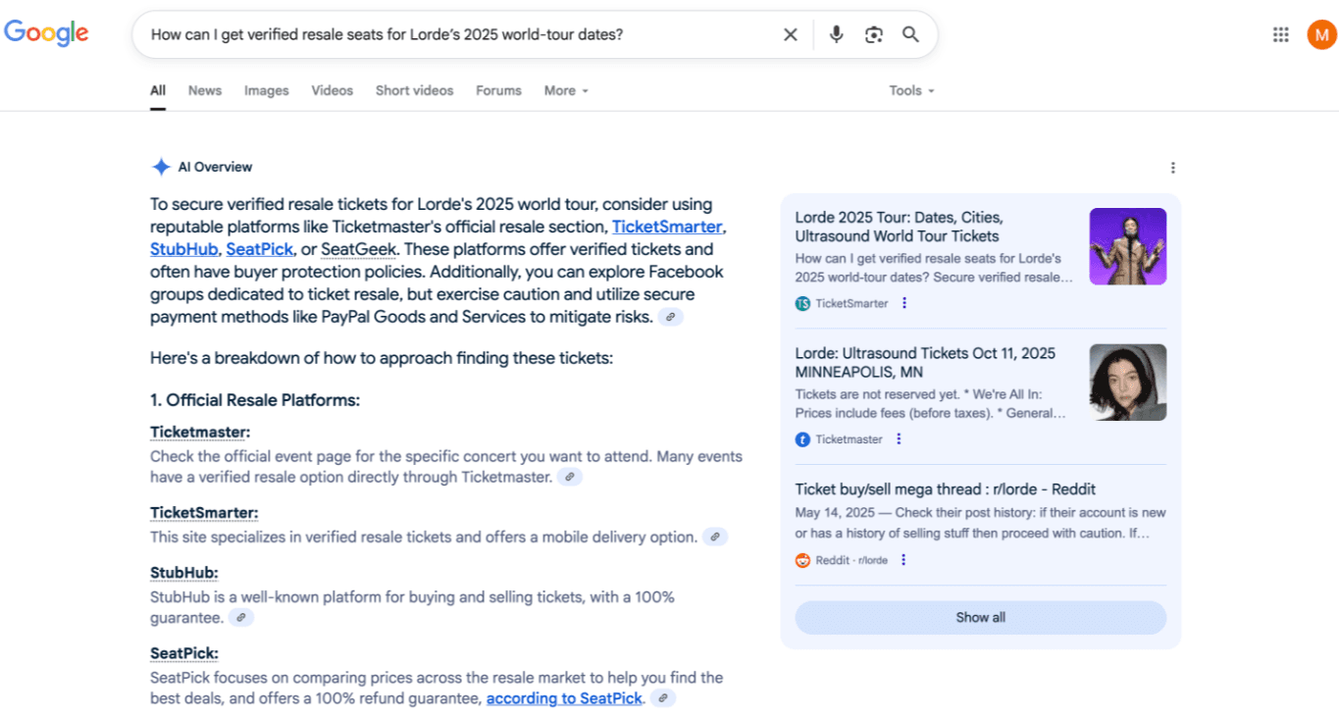
Task: Click the Lorde portrait thumbnail for Minneapolis
Action: [1128, 383]
